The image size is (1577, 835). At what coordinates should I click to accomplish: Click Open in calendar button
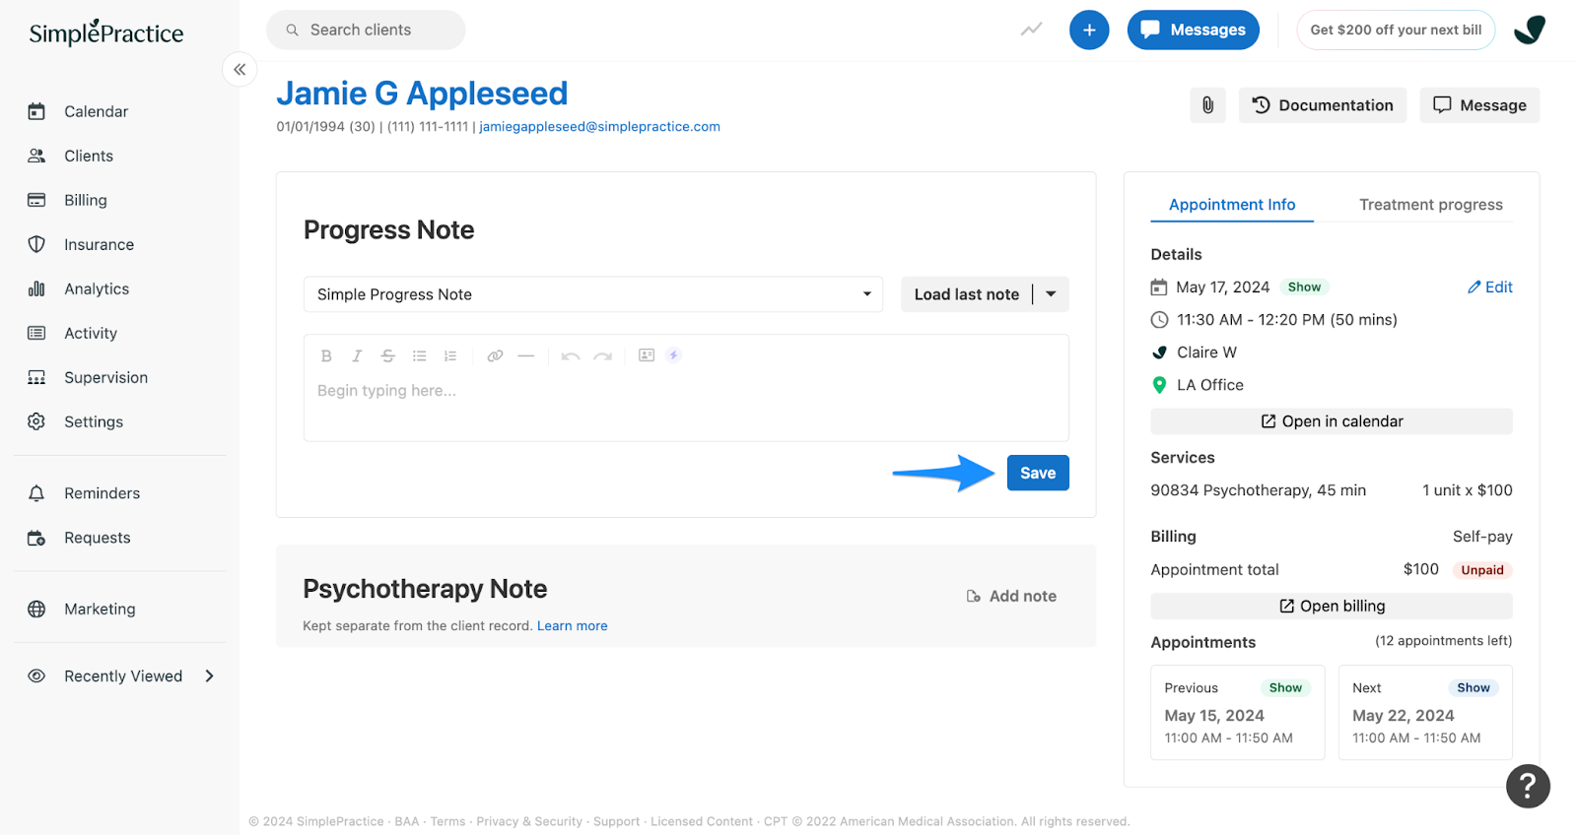pyautogui.click(x=1332, y=421)
